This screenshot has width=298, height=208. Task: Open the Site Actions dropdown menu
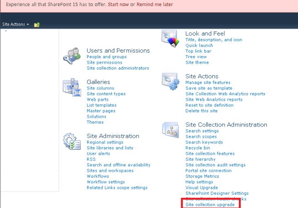tap(16, 24)
